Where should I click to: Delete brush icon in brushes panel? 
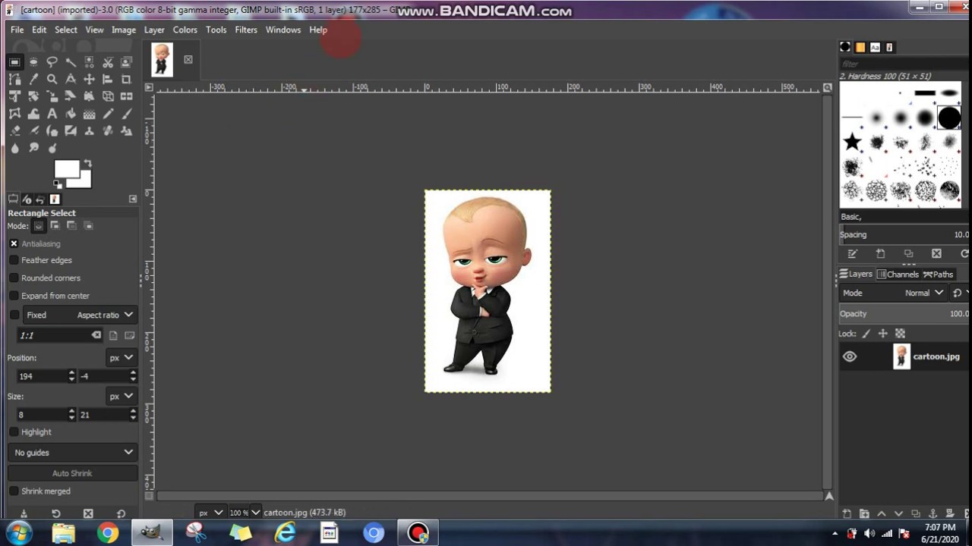936,253
